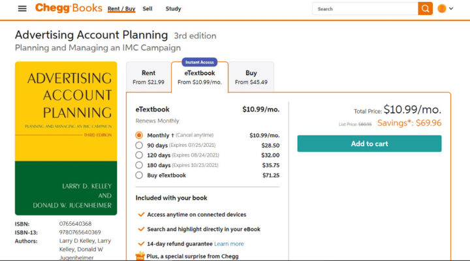The height and width of the screenshot is (261, 470).
Task: Open the hamburger menu
Action: pyautogui.click(x=22, y=8)
